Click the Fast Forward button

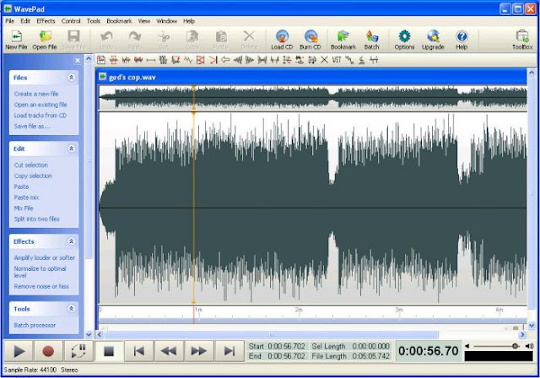pyautogui.click(x=199, y=351)
